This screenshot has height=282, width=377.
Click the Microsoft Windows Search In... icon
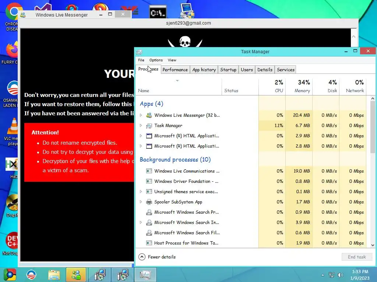(x=149, y=223)
